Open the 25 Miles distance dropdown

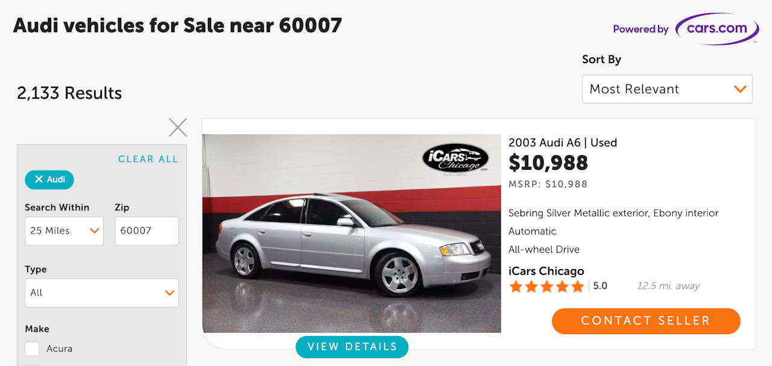pos(64,231)
